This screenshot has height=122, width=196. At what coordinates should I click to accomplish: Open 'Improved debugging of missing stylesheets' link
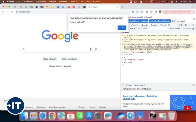click(140, 98)
